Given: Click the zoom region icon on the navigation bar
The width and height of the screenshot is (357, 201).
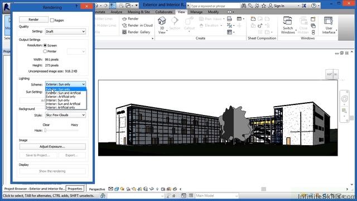Looking at the screenshot, I should 344,111.
